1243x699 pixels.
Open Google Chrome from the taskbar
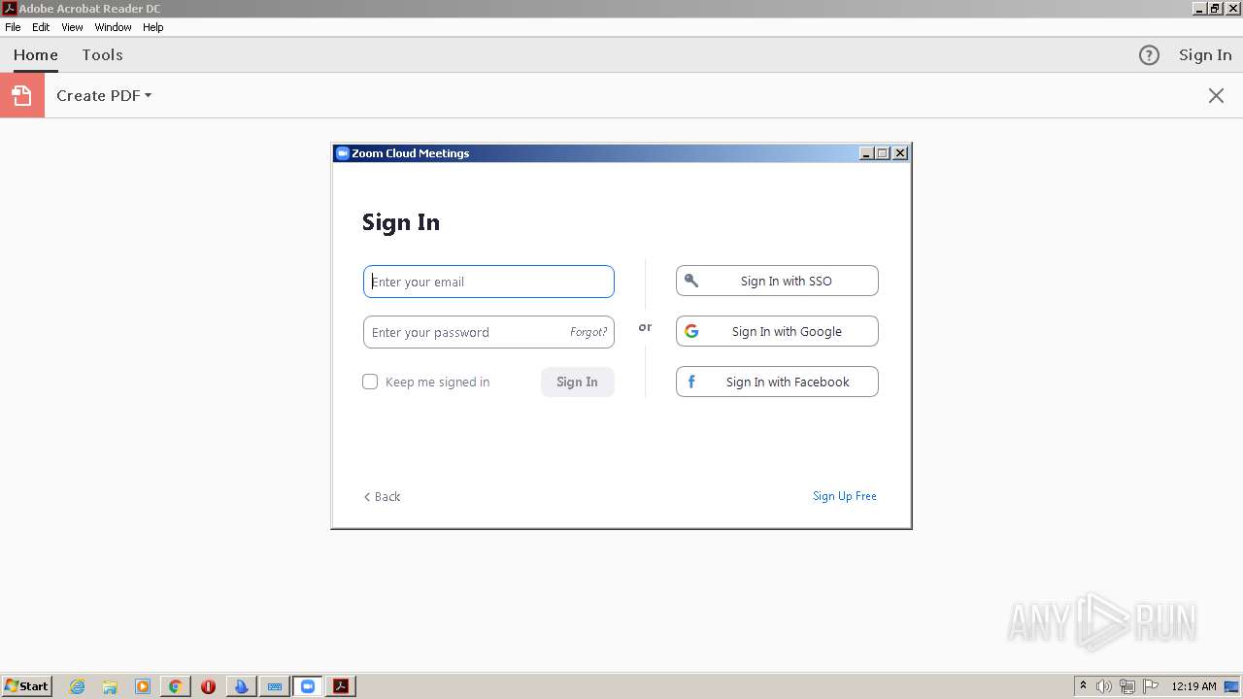coord(175,686)
